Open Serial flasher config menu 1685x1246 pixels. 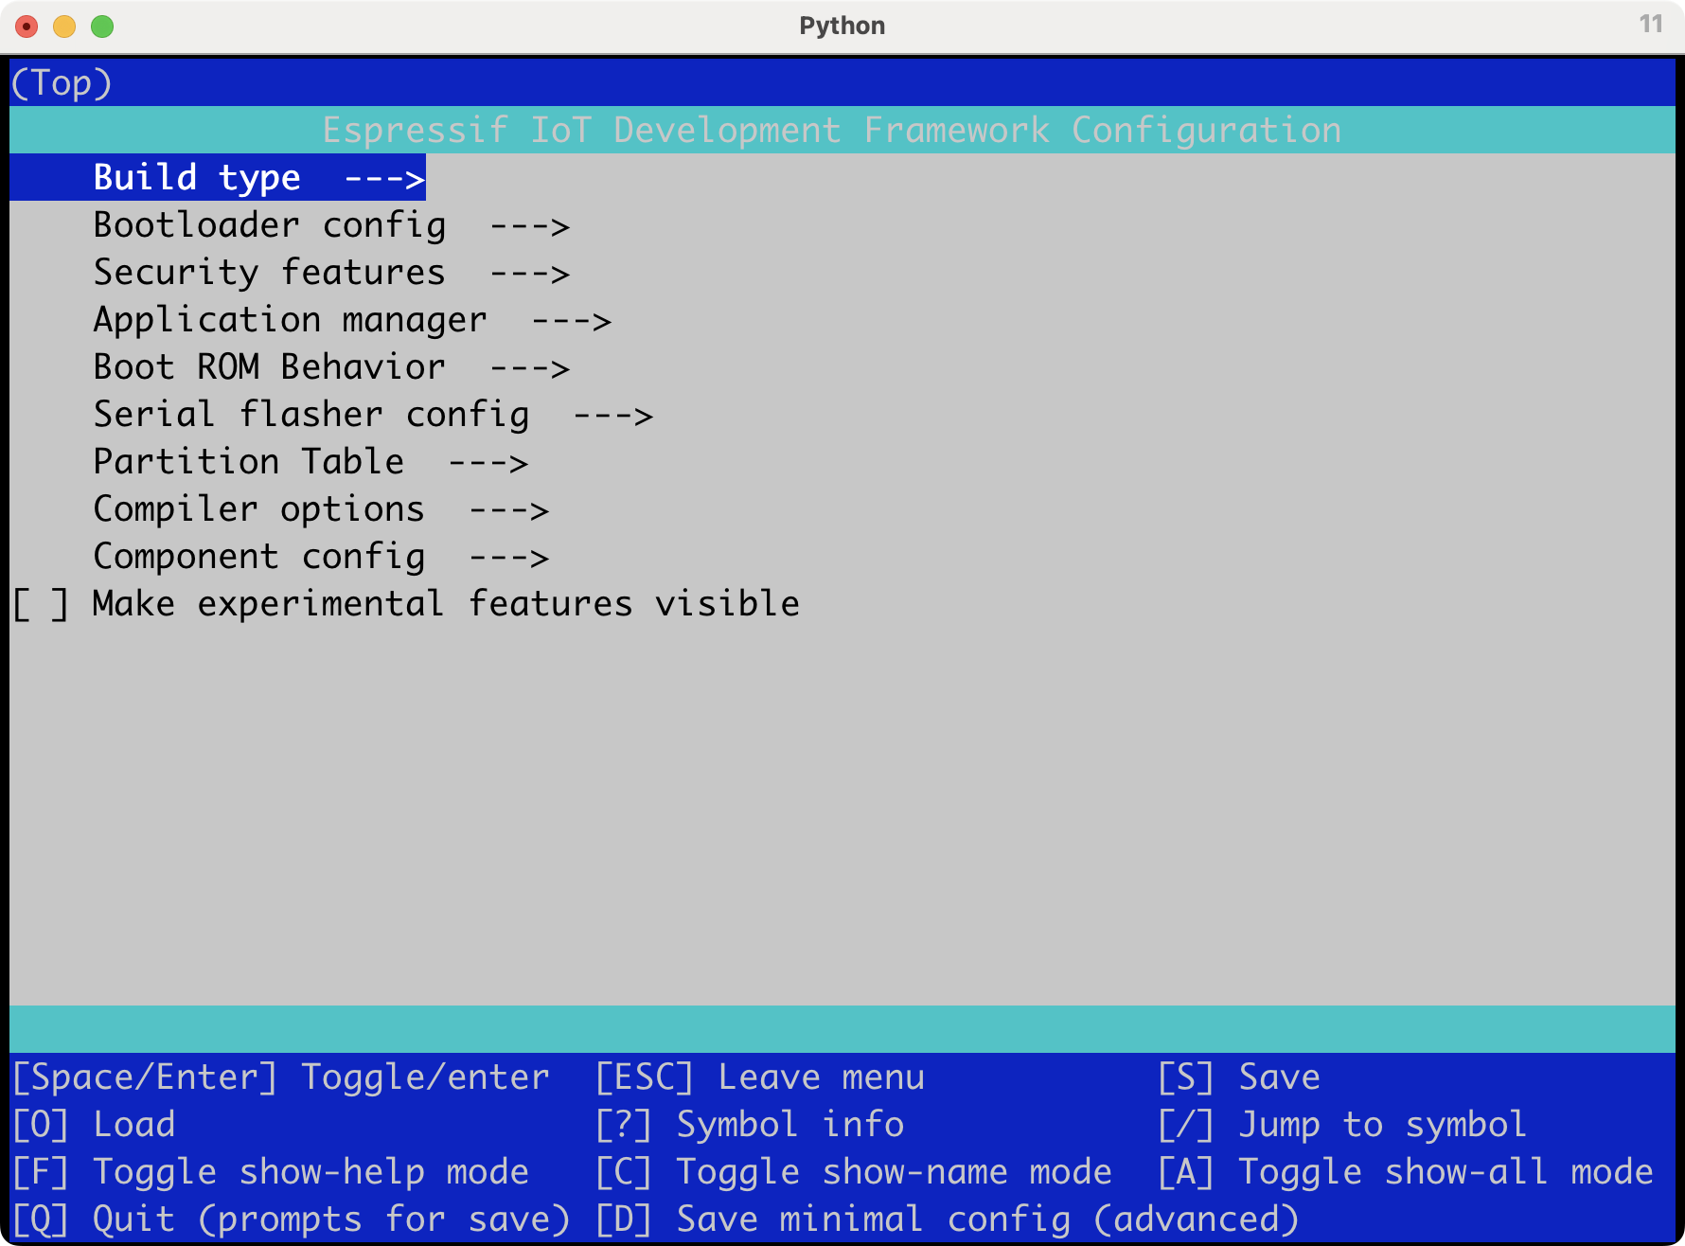click(x=373, y=415)
